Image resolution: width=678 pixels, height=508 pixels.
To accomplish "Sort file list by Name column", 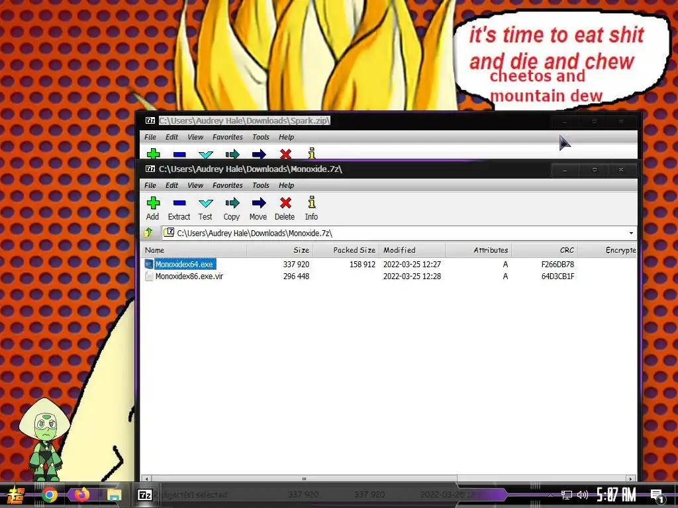I will (x=194, y=250).
